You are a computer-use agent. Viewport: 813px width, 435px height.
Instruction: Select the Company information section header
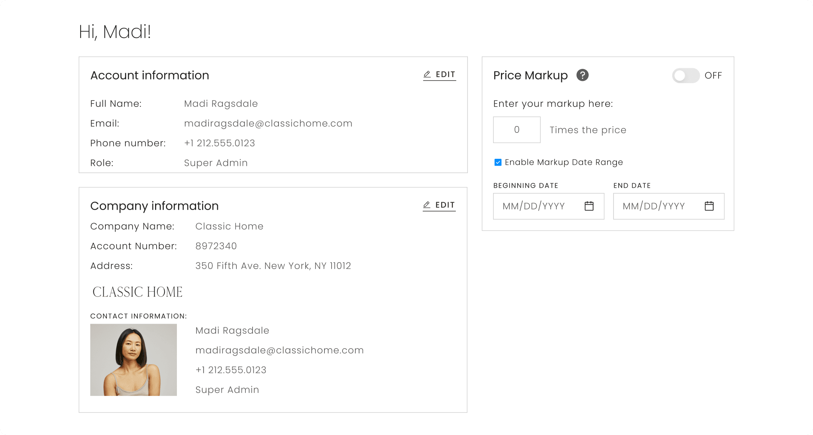pyautogui.click(x=154, y=205)
